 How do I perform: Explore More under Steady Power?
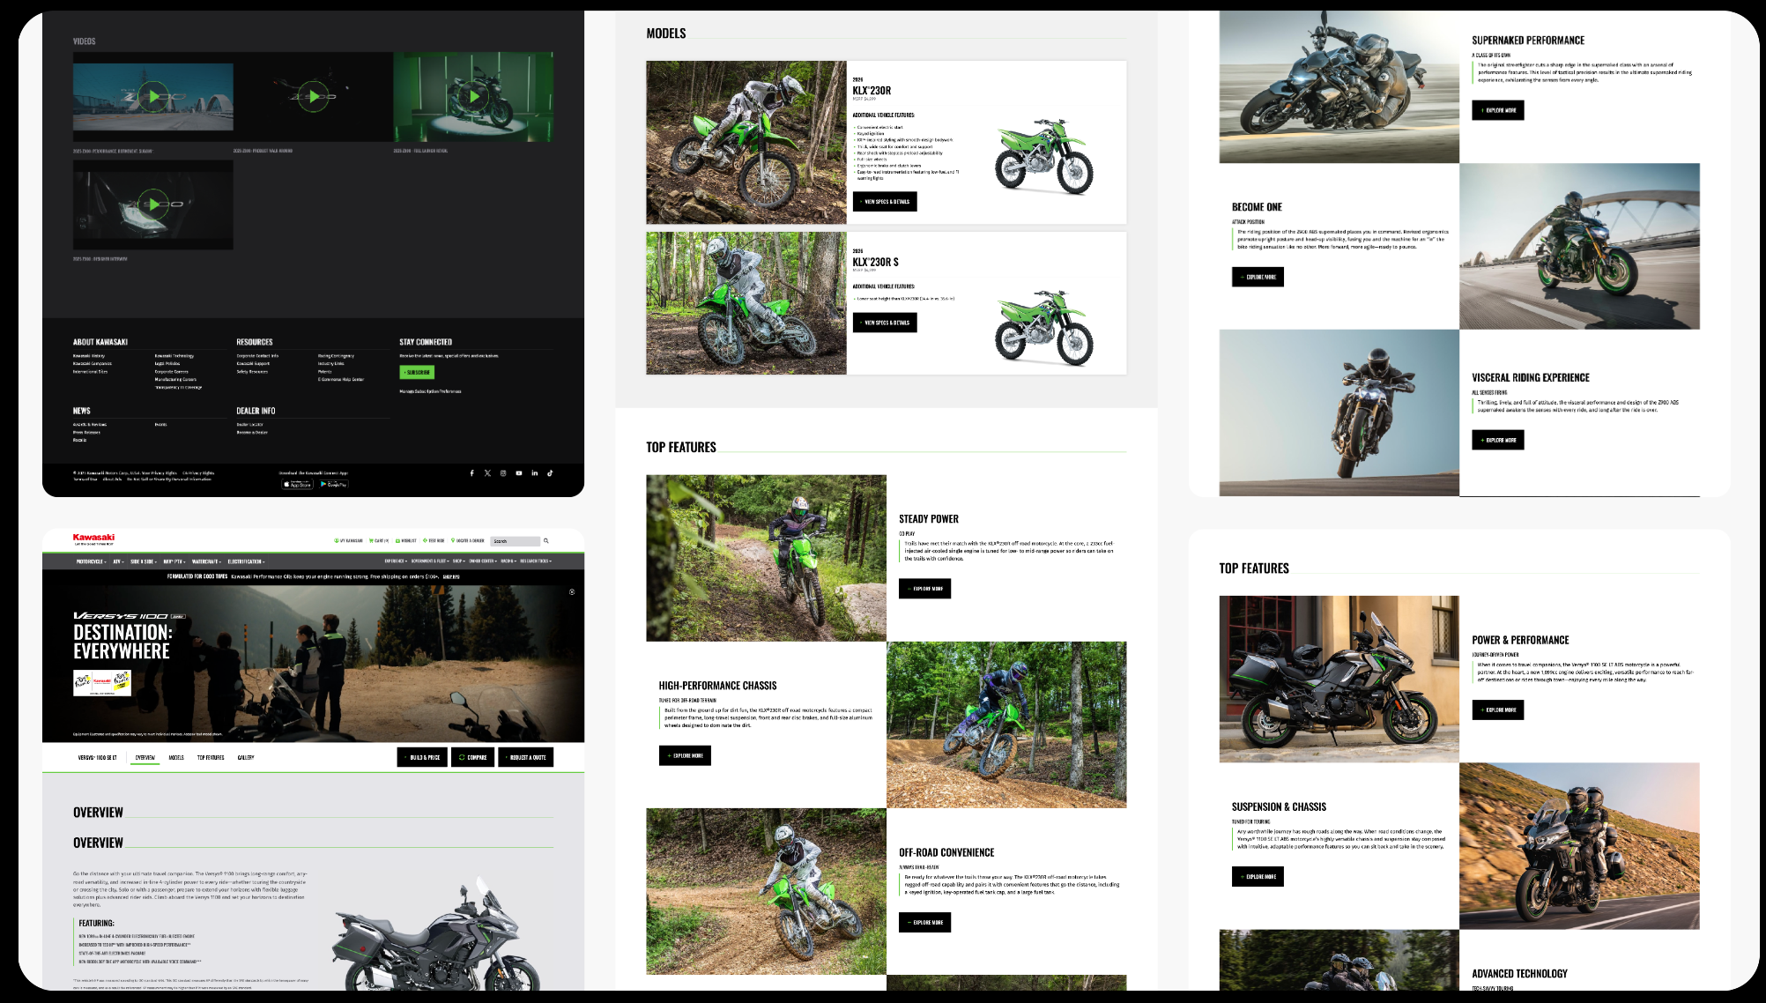click(924, 589)
